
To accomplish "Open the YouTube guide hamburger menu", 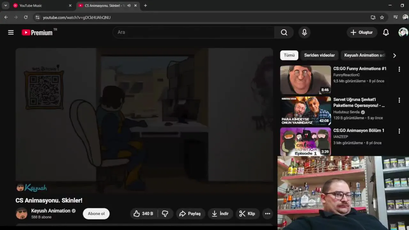I will [x=11, y=32].
